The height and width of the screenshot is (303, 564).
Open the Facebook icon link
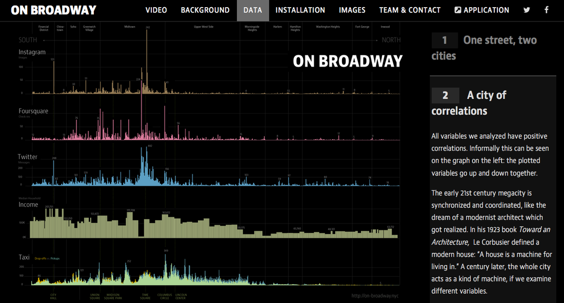click(x=547, y=10)
